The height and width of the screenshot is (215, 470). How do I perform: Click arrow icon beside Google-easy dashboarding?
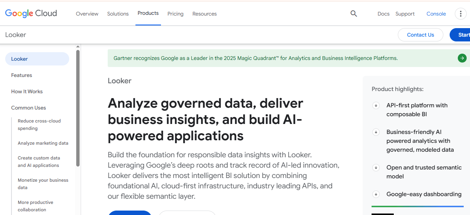(376, 194)
